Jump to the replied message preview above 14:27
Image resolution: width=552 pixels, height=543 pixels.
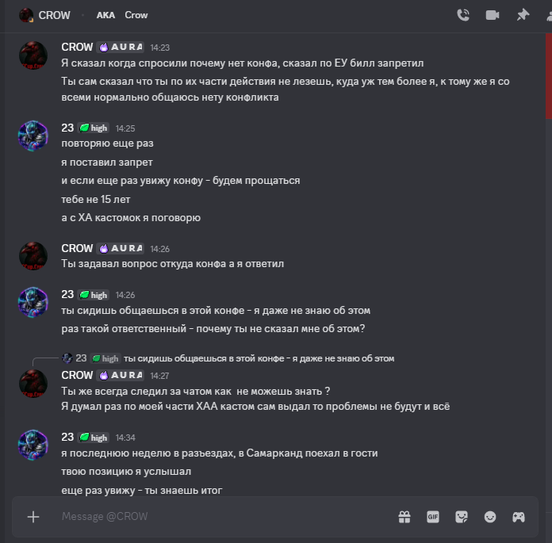coord(259,358)
